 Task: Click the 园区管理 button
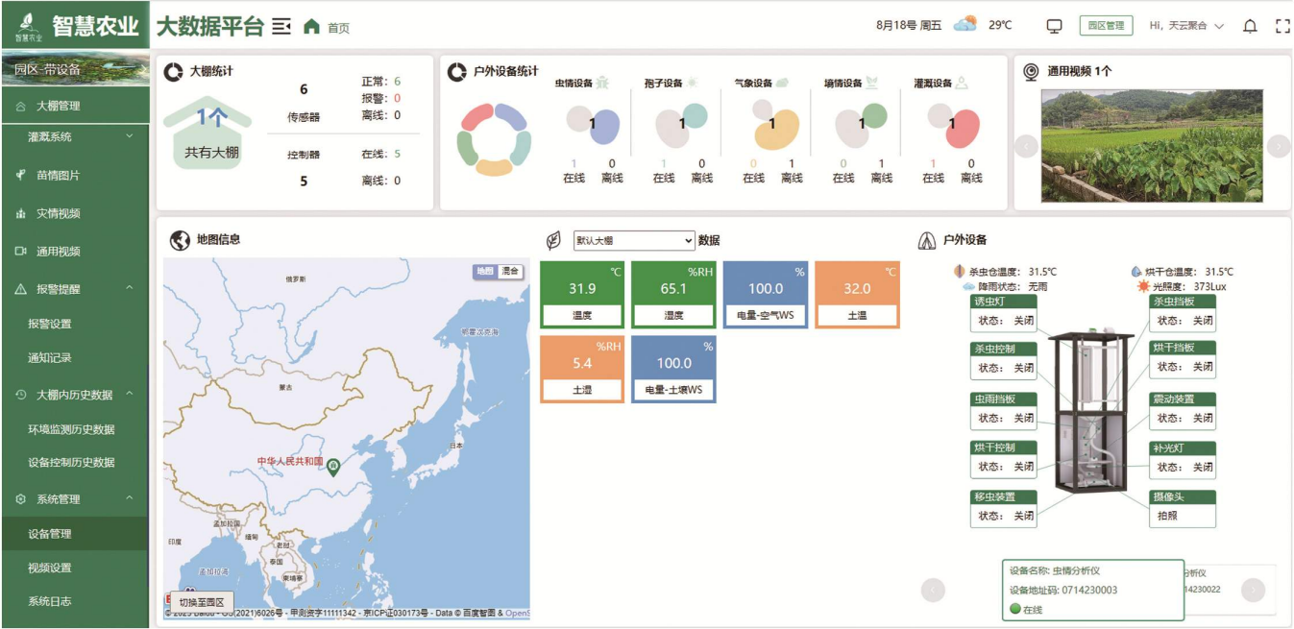[1106, 26]
